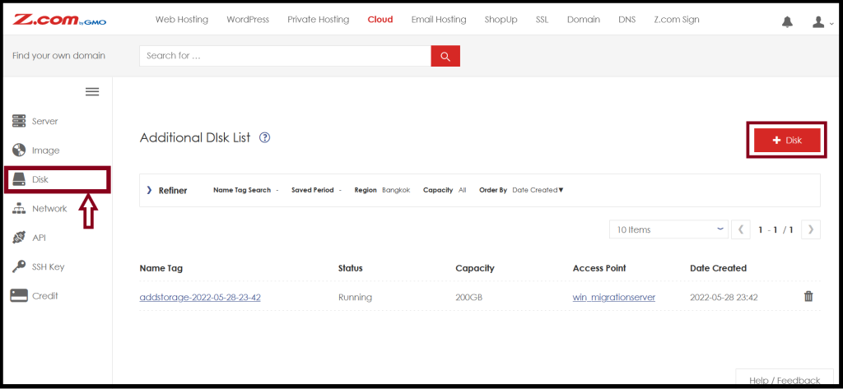
Task: Click the Name Tag Search filter label
Action: [242, 190]
